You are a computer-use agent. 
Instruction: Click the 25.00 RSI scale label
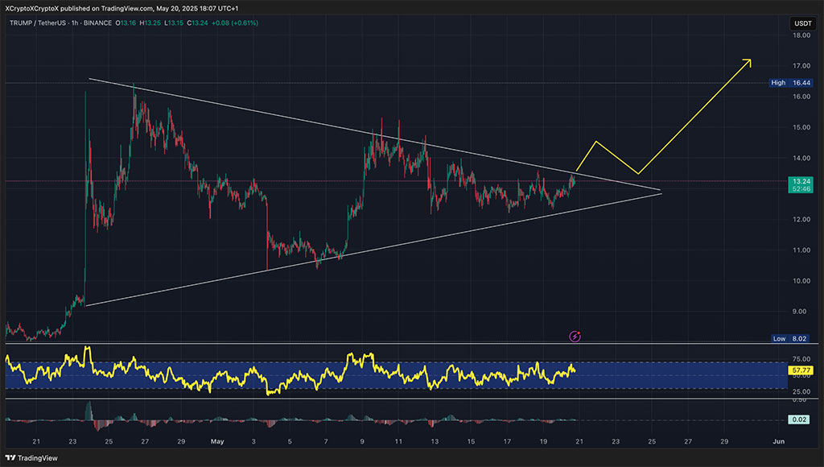[x=801, y=392]
